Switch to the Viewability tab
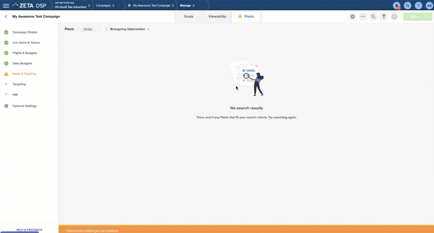The image size is (434, 233). [x=217, y=17]
